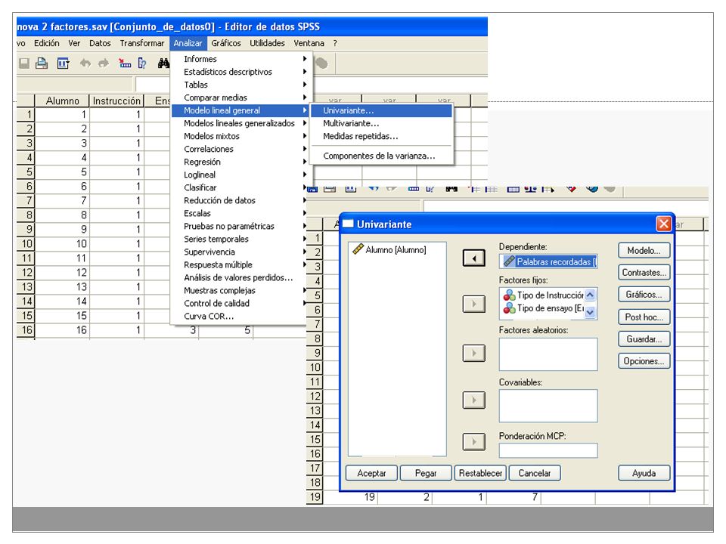Viewport: 726px width, 544px height.
Task: Select row header 16 in data editor
Action: [26, 330]
